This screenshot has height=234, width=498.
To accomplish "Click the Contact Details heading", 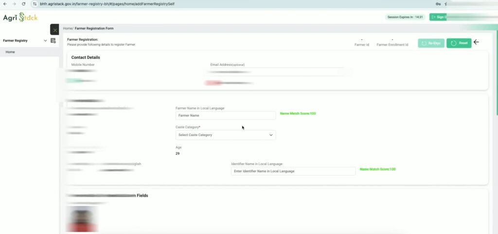I will tap(86, 57).
